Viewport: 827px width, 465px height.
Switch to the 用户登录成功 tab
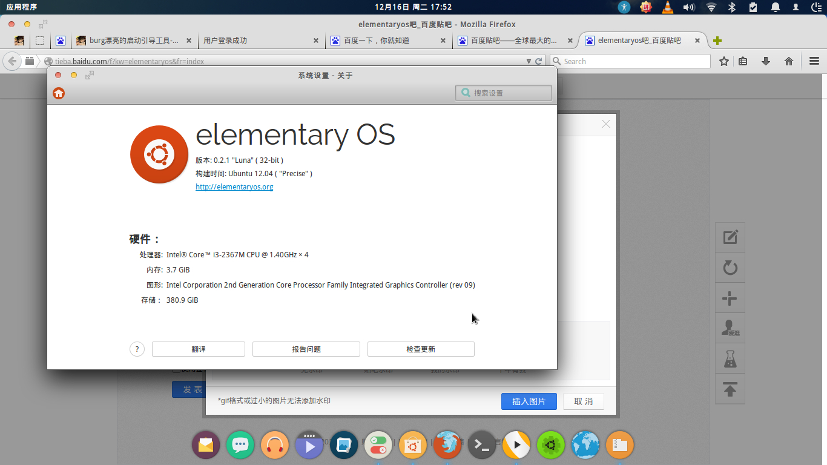coord(260,41)
